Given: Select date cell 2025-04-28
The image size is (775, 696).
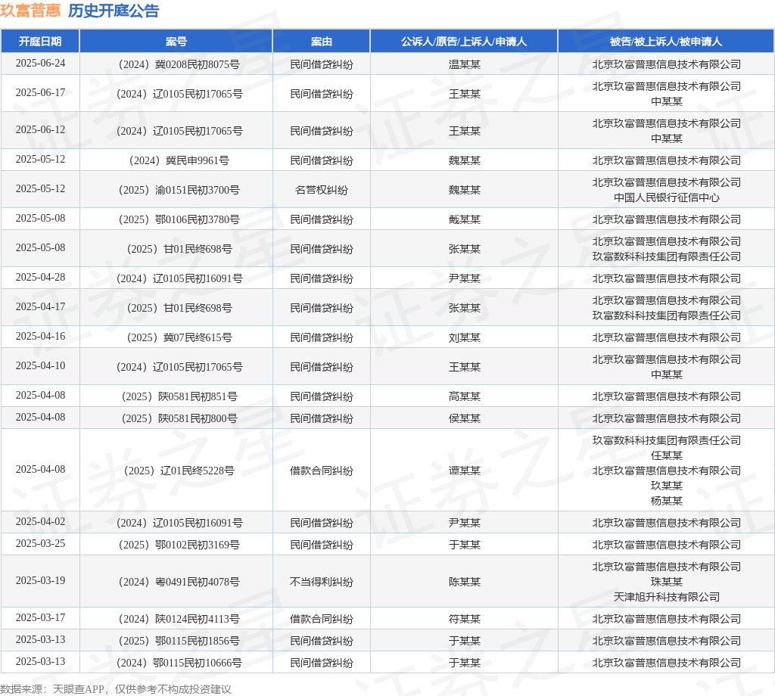Looking at the screenshot, I should coord(40,278).
